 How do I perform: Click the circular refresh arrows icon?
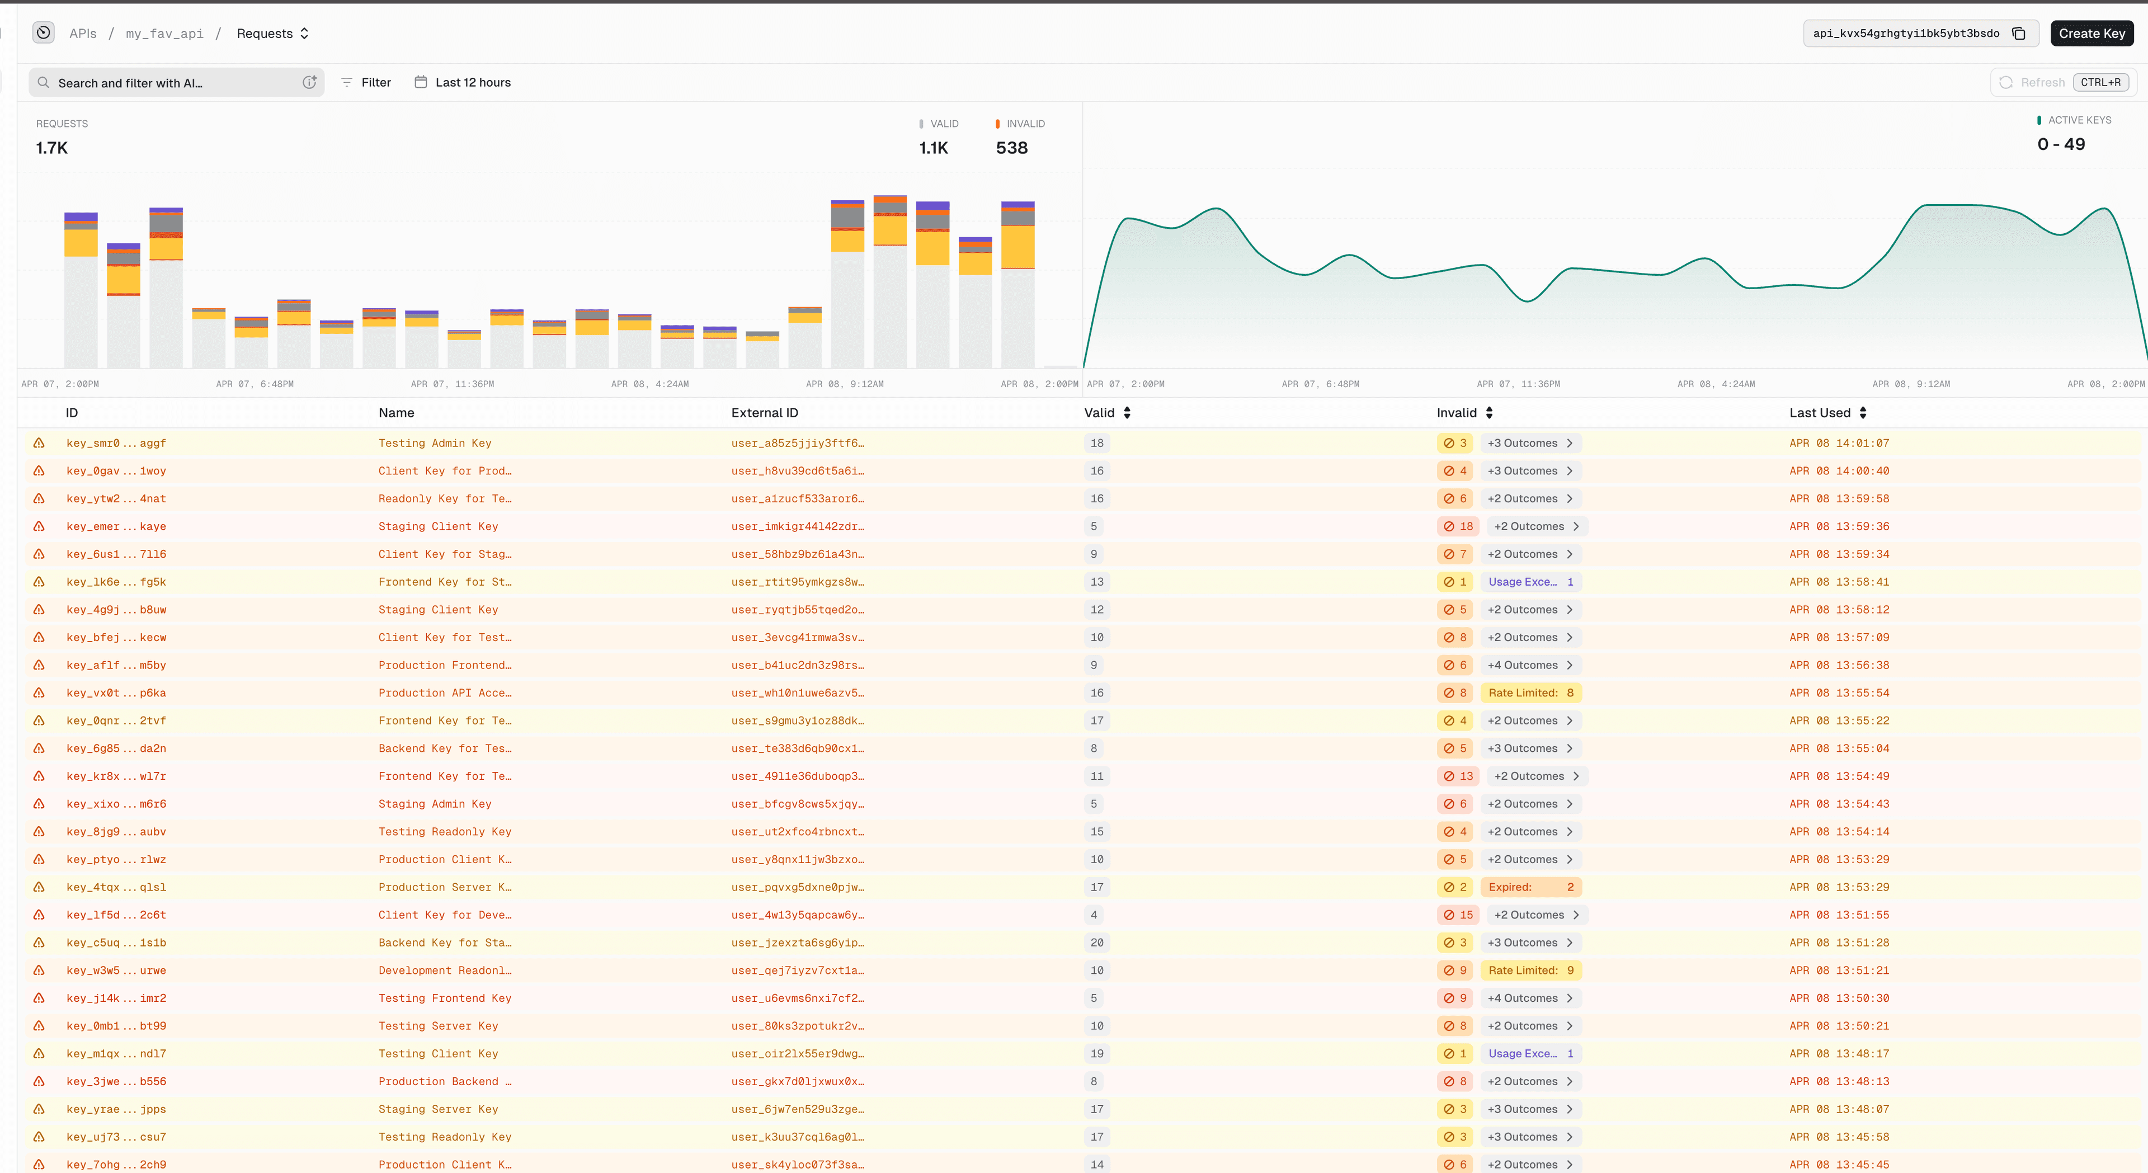click(2006, 83)
